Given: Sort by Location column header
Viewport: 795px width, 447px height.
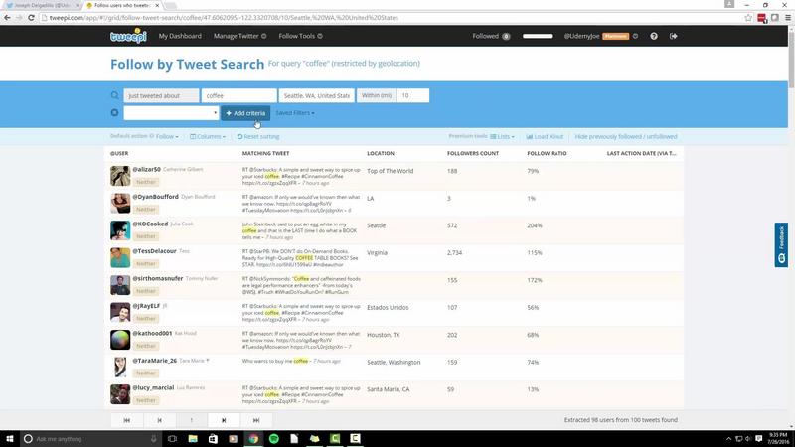Looking at the screenshot, I should click(381, 153).
